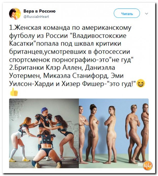Click the laughing face emoji in the tweet
Image resolution: width=158 pixels, height=176 pixels.
click(x=141, y=83)
